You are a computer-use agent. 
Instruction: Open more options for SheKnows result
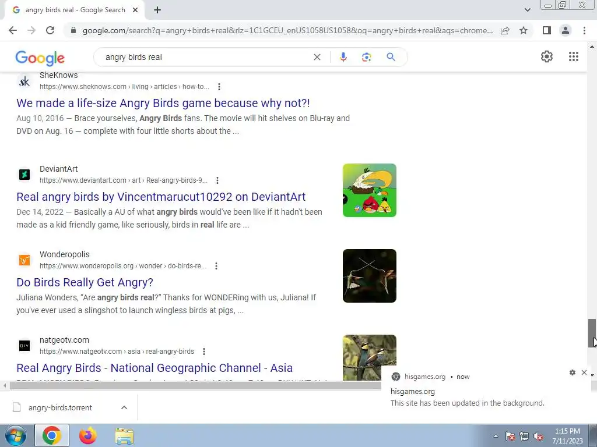[219, 87]
